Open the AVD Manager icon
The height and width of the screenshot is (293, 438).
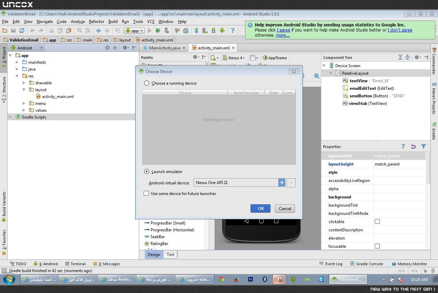click(205, 30)
